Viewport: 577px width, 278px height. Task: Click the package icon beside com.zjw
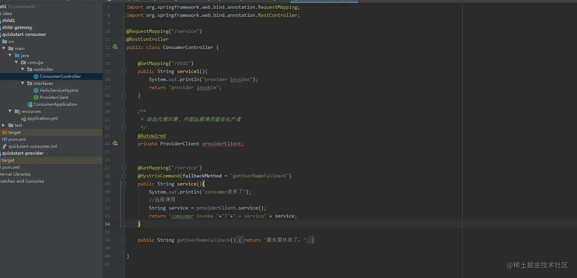pyautogui.click(x=24, y=62)
